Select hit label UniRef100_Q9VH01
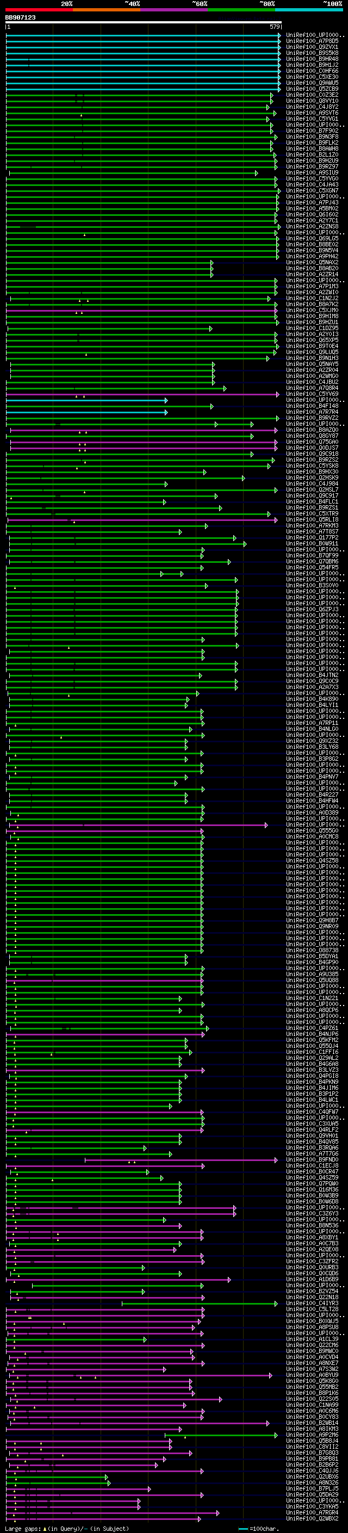The width and height of the screenshot is (348, 1533). pos(312,1135)
